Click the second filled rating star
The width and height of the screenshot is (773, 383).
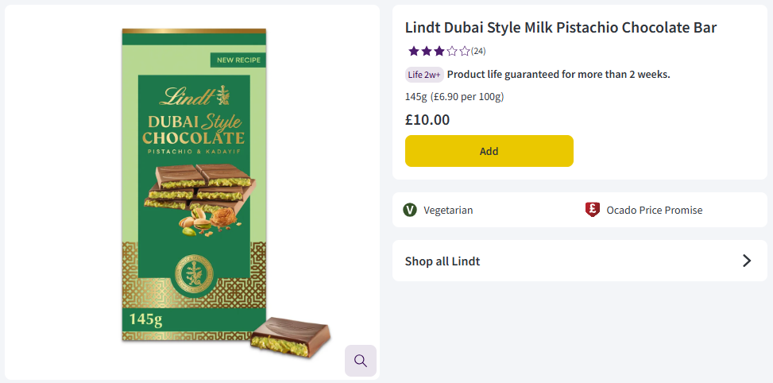click(427, 52)
